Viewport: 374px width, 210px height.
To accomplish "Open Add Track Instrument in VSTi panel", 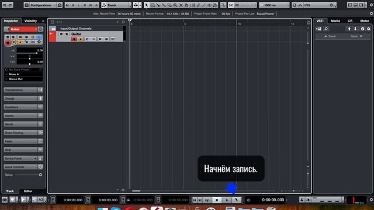I will (x=318, y=29).
